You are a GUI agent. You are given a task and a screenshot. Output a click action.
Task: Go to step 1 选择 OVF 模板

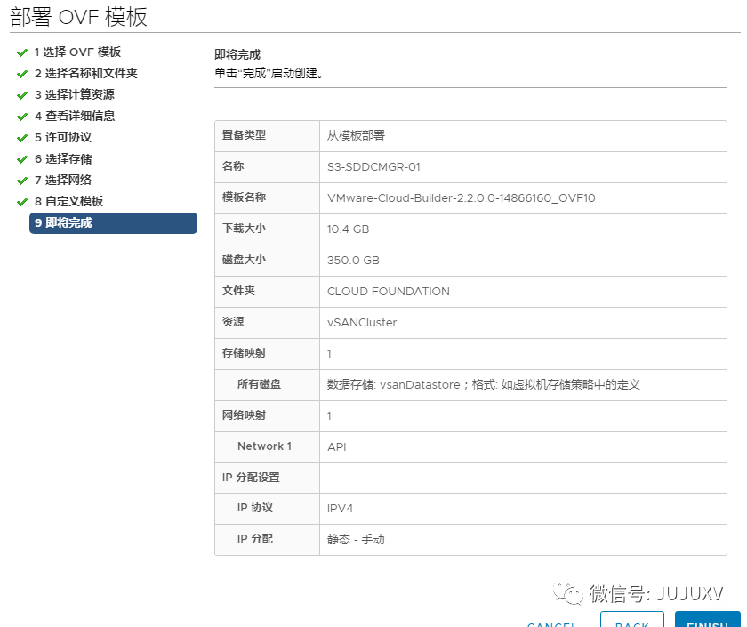click(77, 52)
